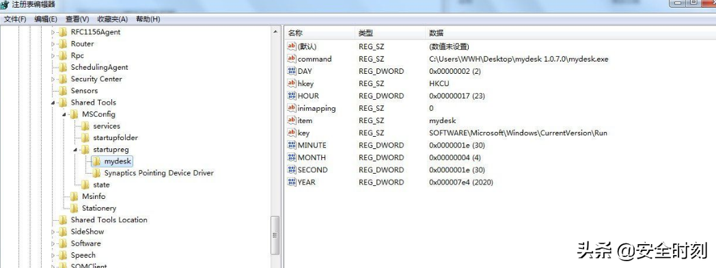Select the SECOND value name
This screenshot has width=716, height=268.
tap(313, 170)
